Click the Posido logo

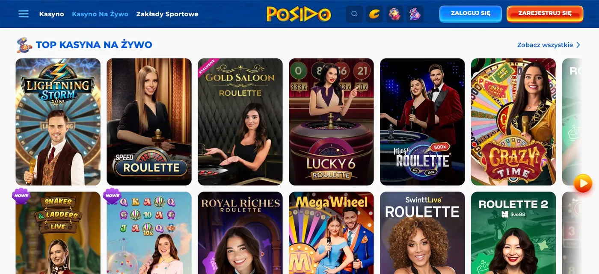click(x=299, y=14)
